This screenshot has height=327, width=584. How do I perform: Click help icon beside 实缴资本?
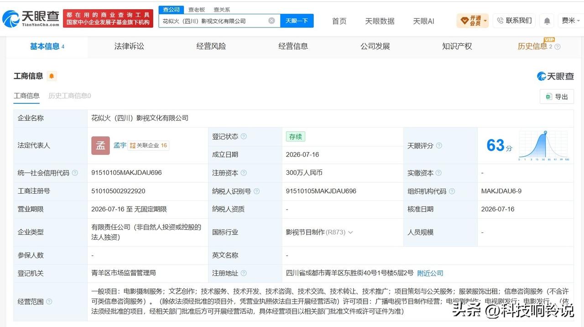click(438, 173)
